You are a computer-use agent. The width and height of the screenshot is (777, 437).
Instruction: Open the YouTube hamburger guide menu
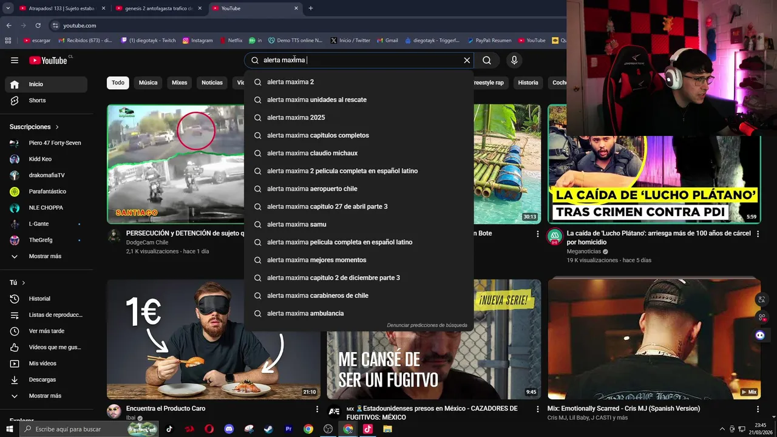[x=15, y=60]
